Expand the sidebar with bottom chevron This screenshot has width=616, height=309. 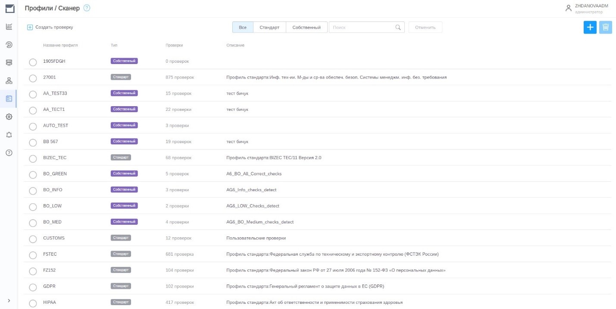[x=9, y=300]
